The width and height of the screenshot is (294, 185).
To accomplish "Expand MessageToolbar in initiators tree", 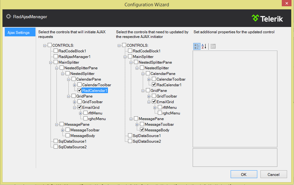I will pos(63,130).
